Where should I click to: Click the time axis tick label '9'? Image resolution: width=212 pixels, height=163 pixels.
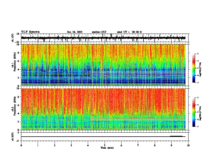[x=171, y=145]
